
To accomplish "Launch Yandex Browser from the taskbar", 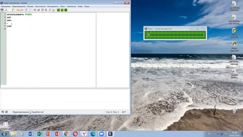I will click(x=84, y=134).
